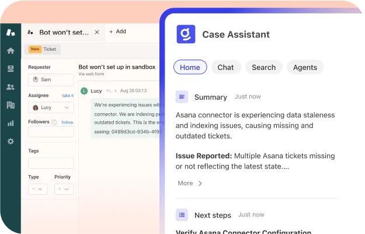Viewport: 365px width, 234px height.
Task: Click Lucy's green avatar in the conversation
Action: pyautogui.click(x=84, y=91)
